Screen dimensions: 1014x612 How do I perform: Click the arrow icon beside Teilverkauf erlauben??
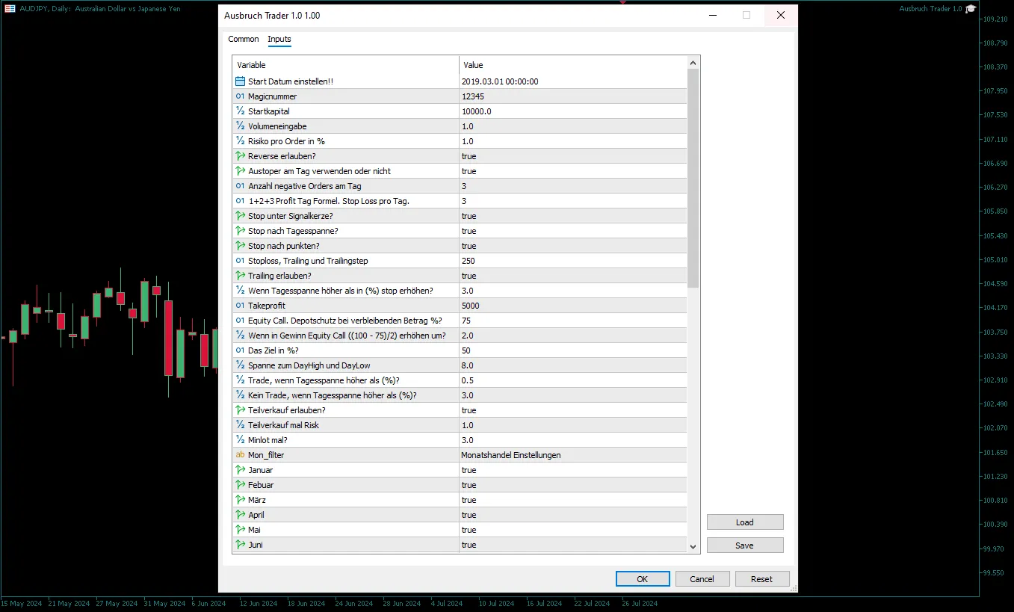[241, 410]
